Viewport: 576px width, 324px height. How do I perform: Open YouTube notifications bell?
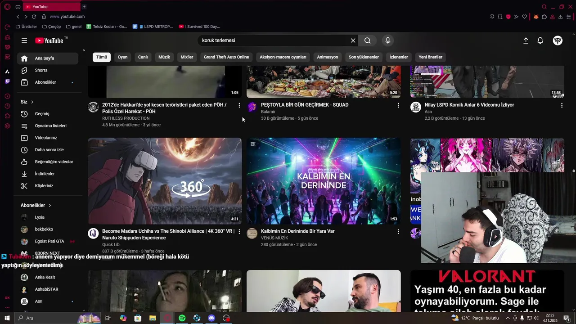click(540, 40)
